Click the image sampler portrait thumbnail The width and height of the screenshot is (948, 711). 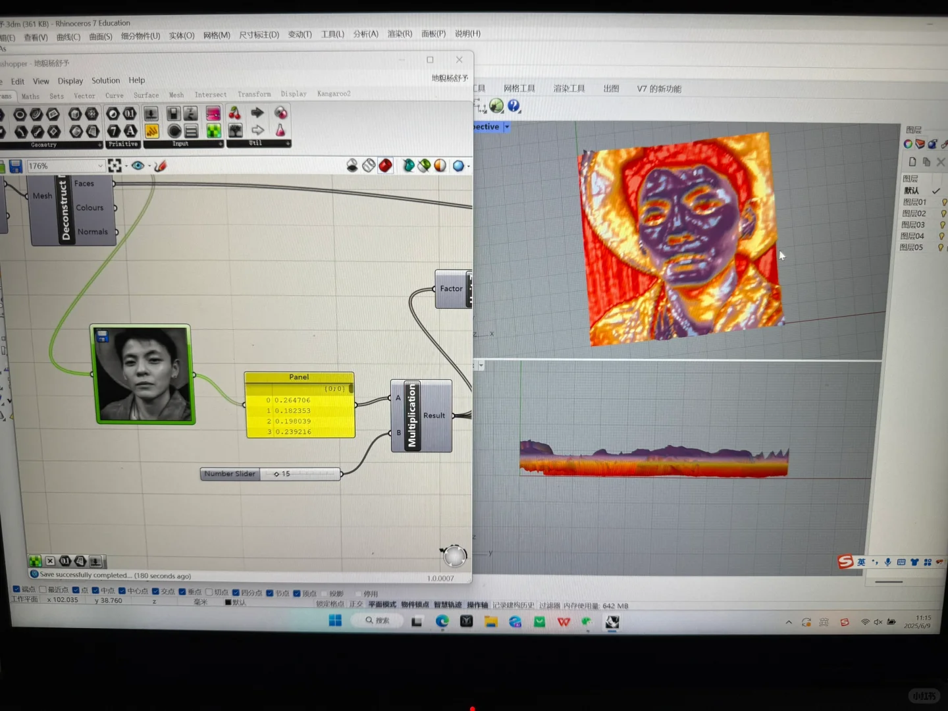click(x=144, y=374)
